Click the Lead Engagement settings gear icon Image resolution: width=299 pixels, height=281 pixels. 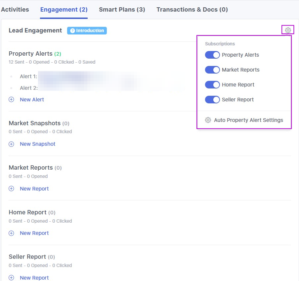pos(288,30)
